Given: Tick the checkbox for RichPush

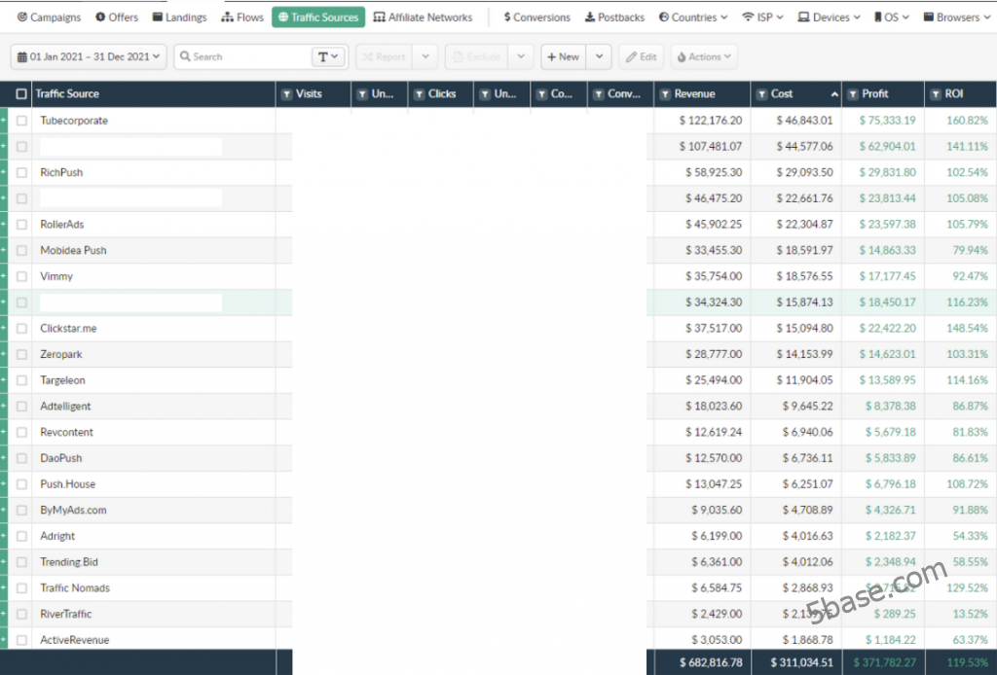Looking at the screenshot, I should click(x=21, y=173).
